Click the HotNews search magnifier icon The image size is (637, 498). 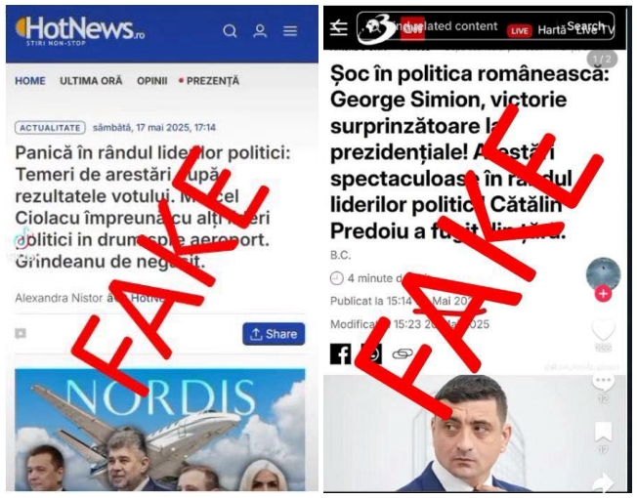[230, 31]
